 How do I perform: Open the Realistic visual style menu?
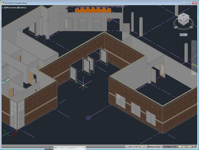pyautogui.click(x=22, y=7)
